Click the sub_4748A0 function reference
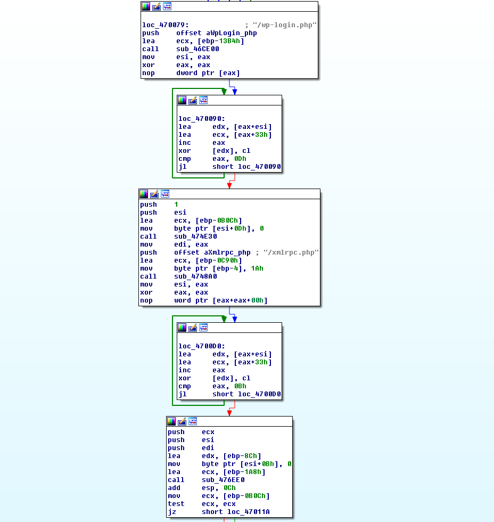Image resolution: width=494 pixels, height=522 pixels. point(195,276)
